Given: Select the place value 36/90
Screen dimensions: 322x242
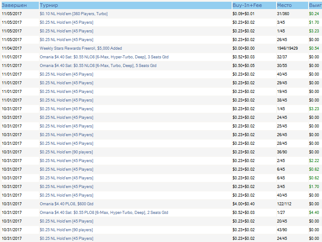Looking at the screenshot, I should [282, 152].
